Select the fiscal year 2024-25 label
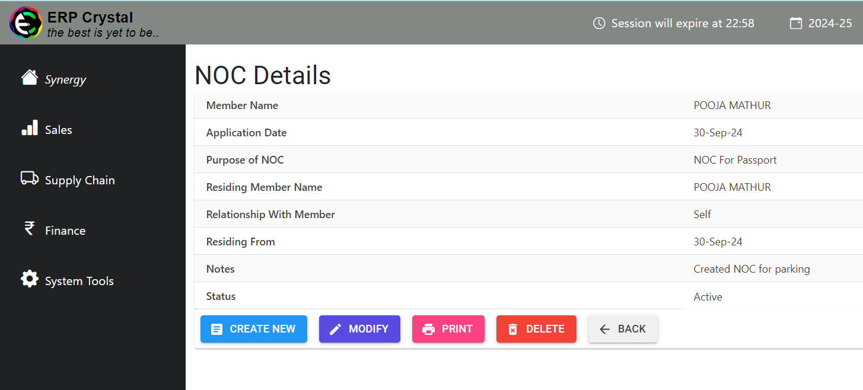 [830, 23]
